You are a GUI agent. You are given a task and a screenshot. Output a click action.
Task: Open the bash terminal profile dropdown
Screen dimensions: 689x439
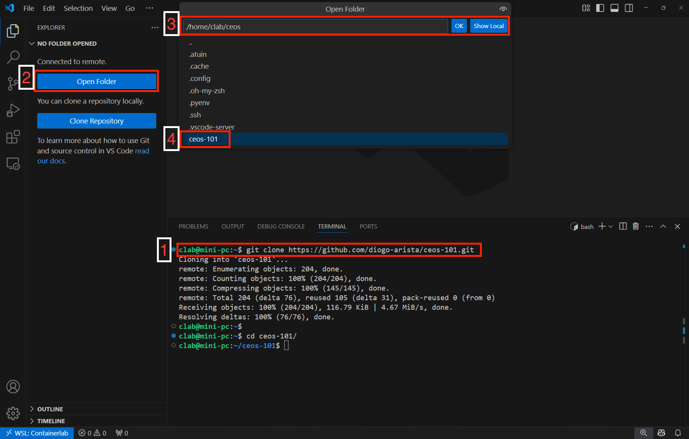click(611, 226)
